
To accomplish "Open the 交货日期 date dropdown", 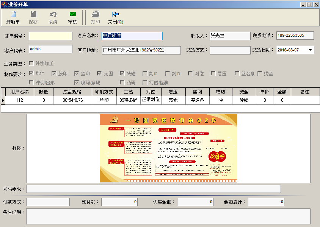I will tap(310, 50).
